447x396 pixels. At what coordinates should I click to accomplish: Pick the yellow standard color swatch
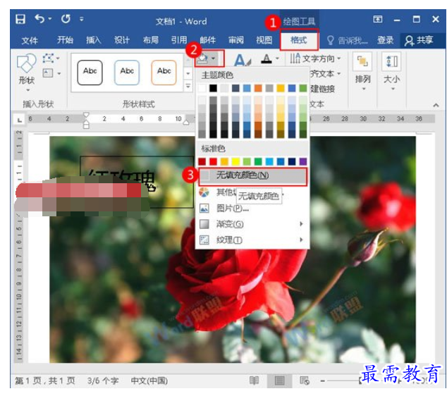[235, 162]
